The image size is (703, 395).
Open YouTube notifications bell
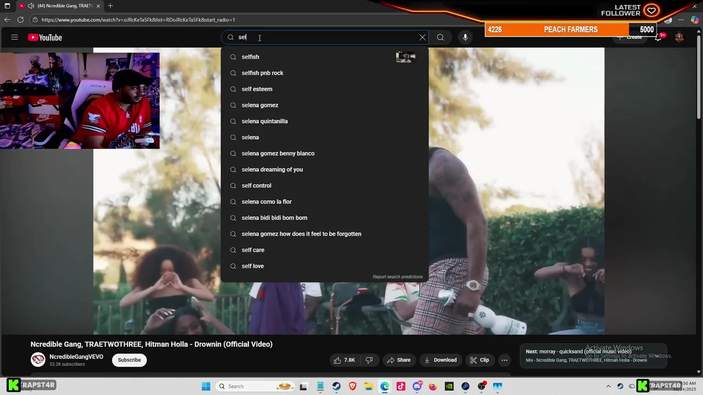[659, 37]
